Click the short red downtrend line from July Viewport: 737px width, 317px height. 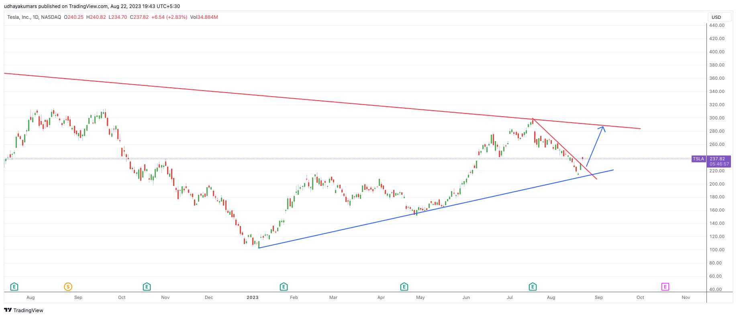[564, 149]
